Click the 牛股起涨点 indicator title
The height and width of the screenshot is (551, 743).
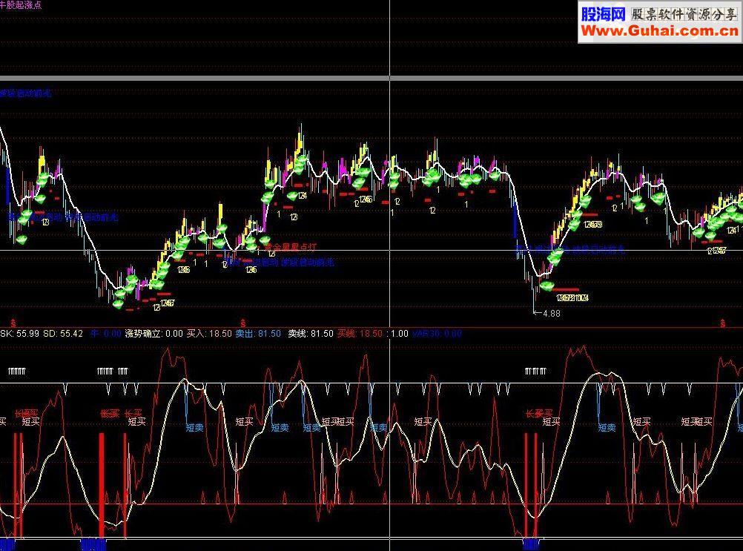tap(21, 4)
